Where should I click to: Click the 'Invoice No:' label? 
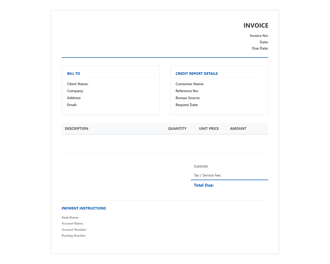point(259,36)
